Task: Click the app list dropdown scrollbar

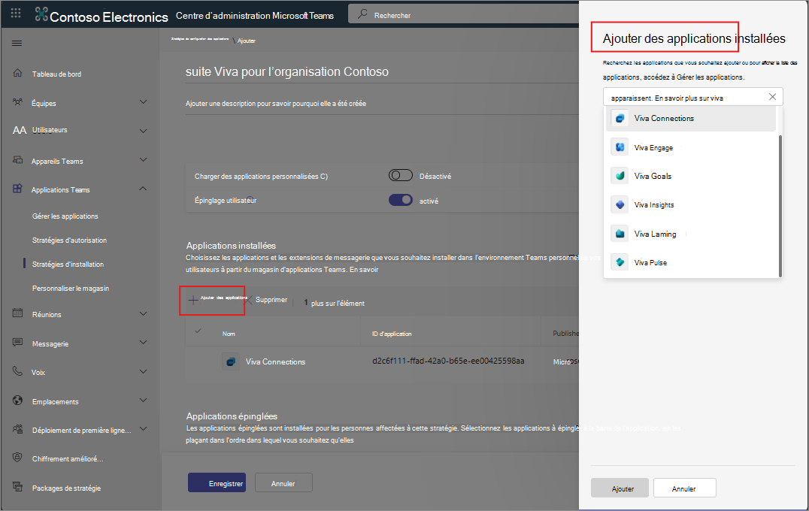Action: (x=780, y=203)
